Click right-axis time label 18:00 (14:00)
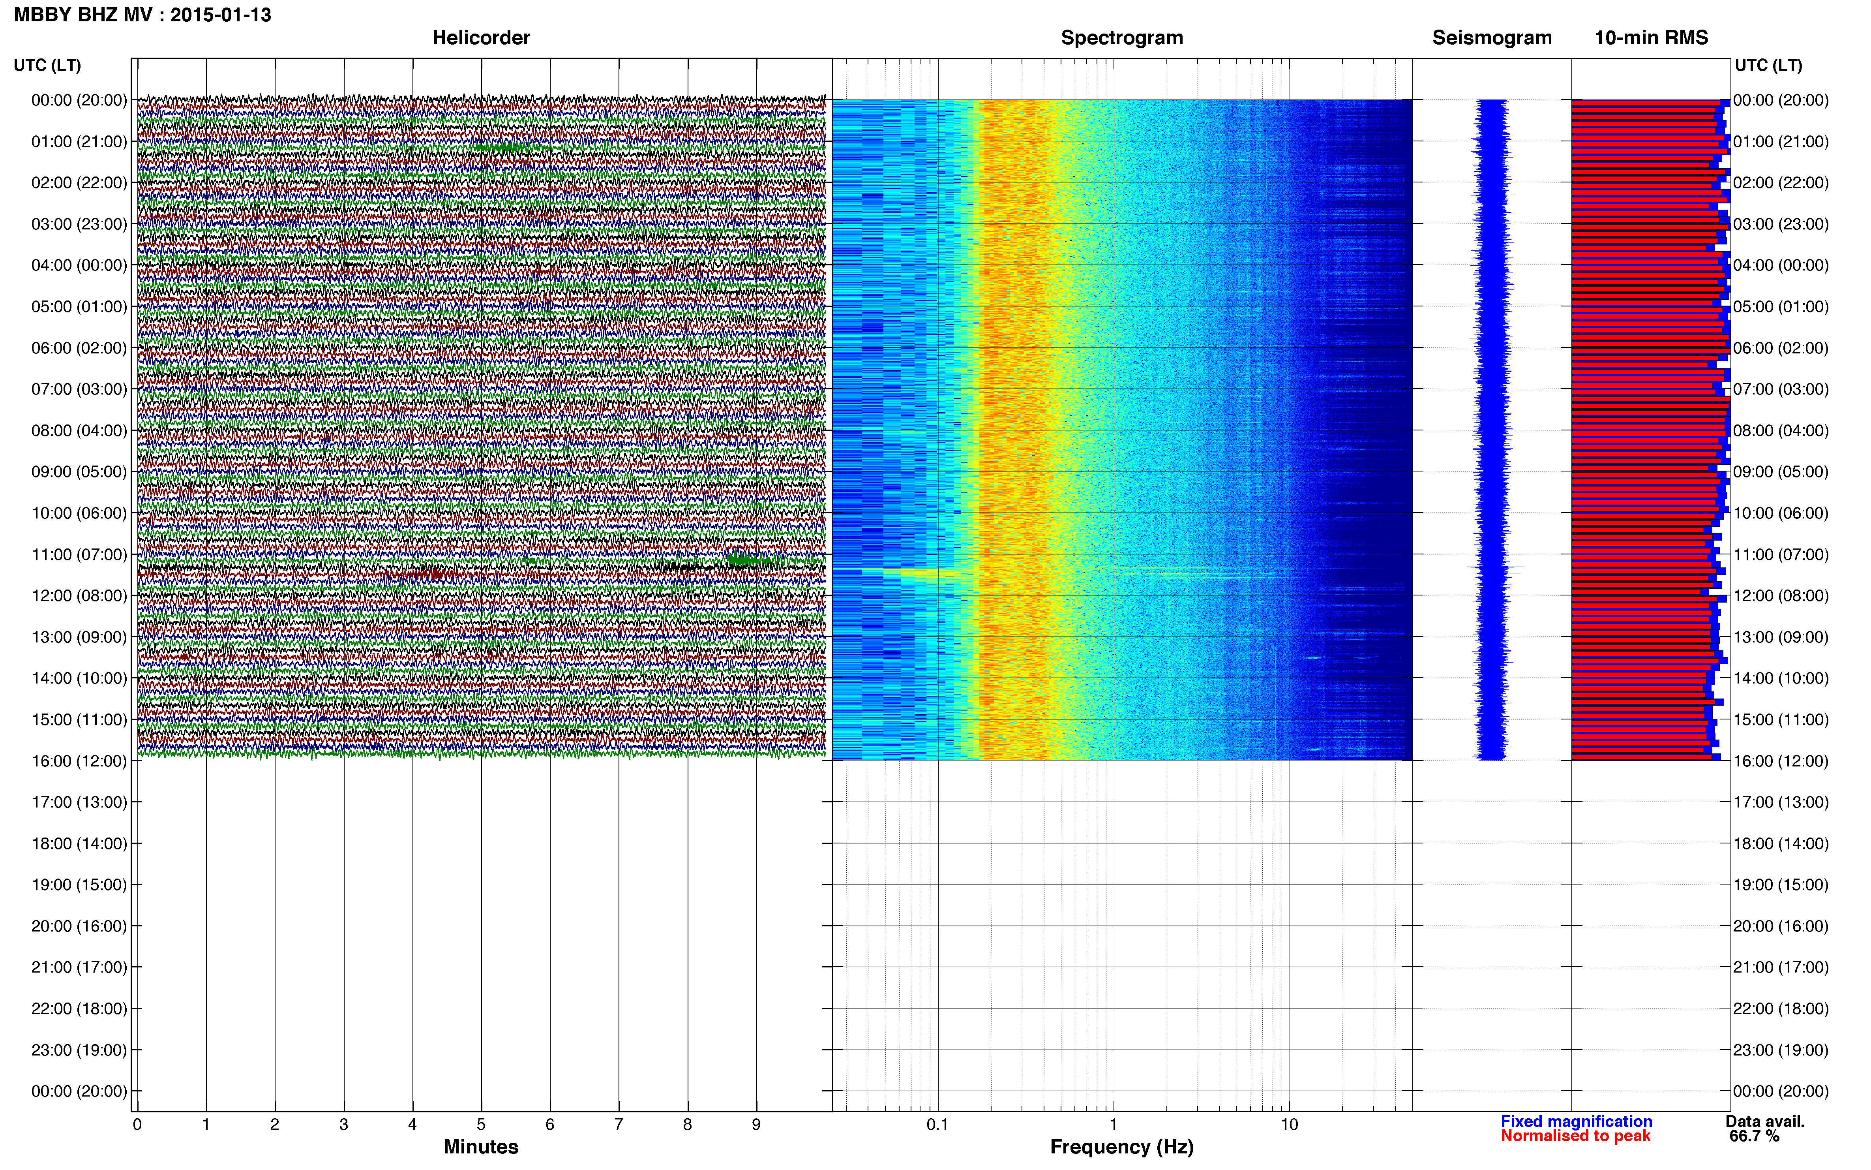Screen dimensions: 1871x1170 point(1781,844)
